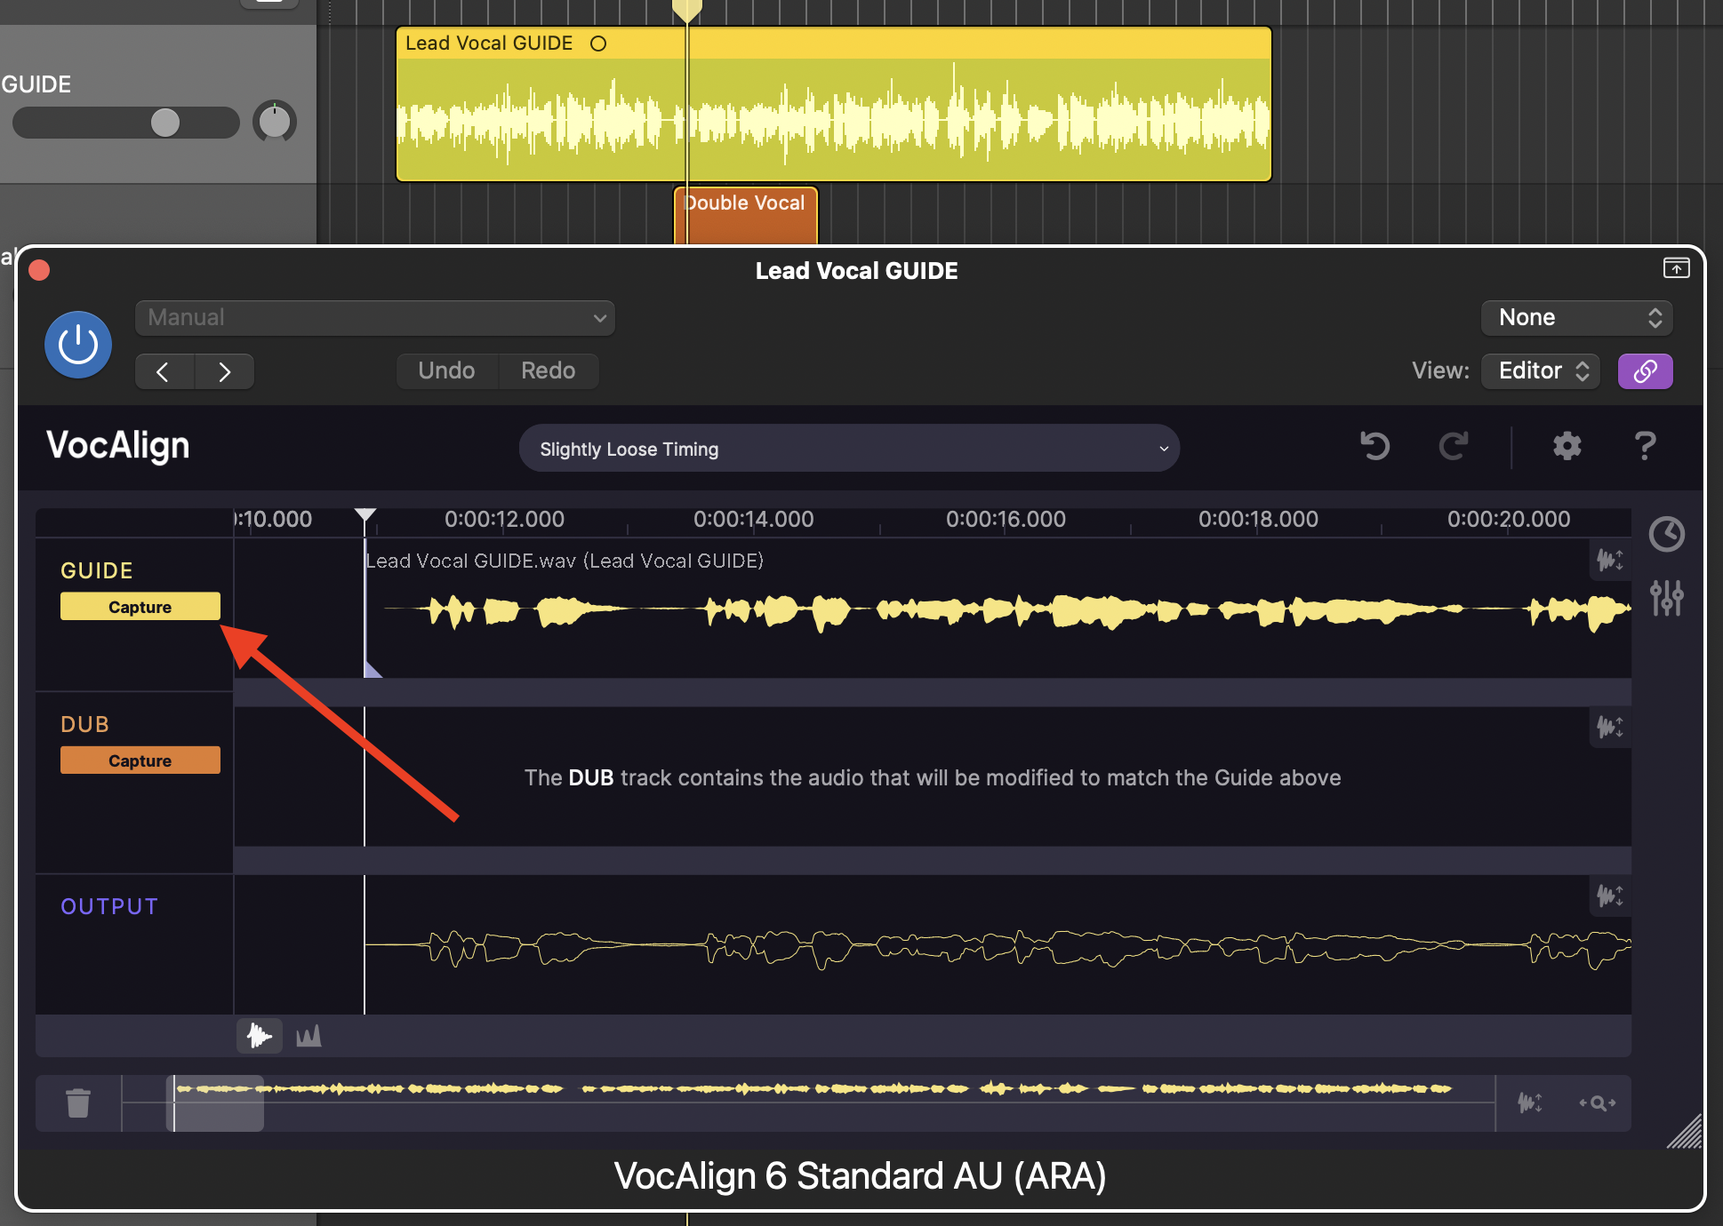Click the zoom magnifier icon

[x=1598, y=1103]
